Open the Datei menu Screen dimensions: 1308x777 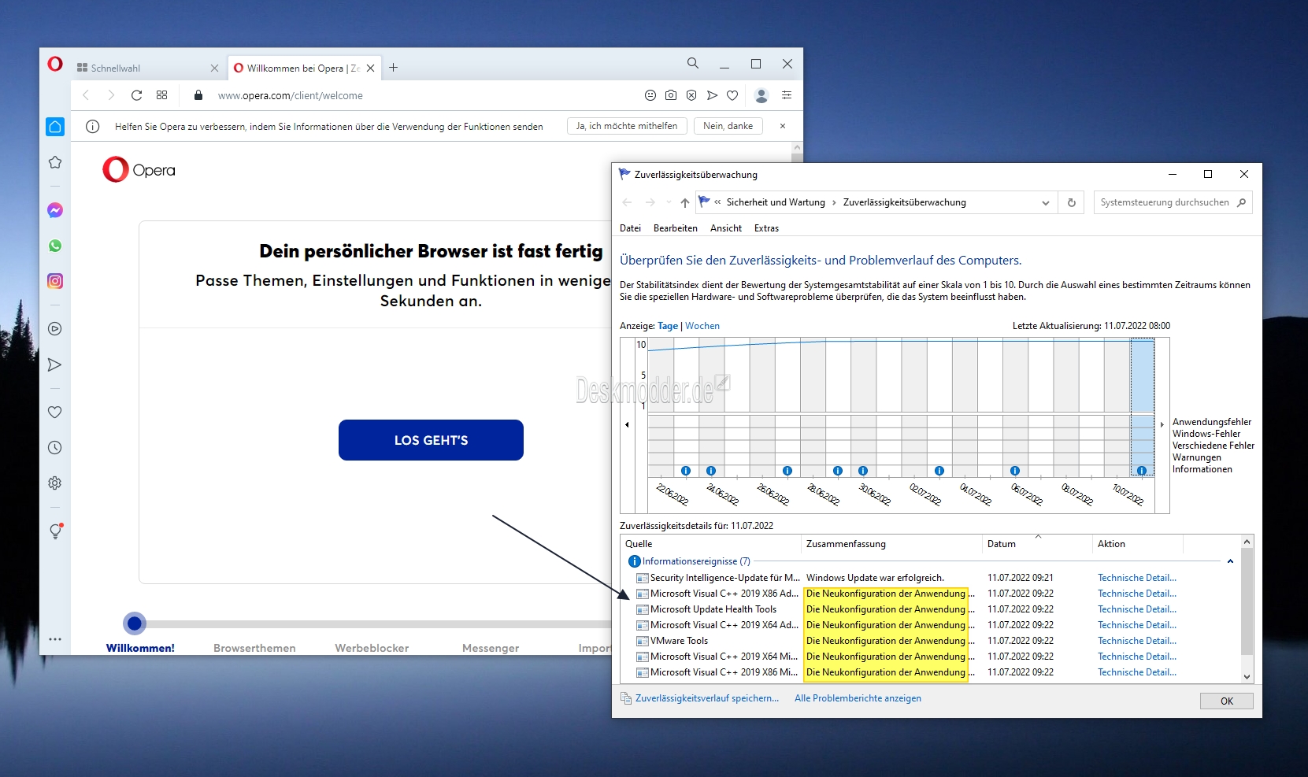(x=630, y=228)
